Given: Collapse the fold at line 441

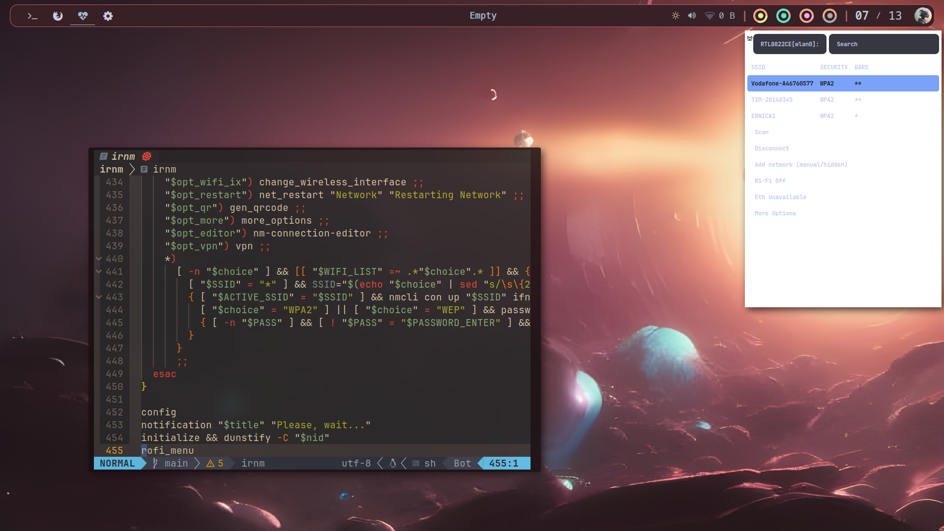Looking at the screenshot, I should pos(99,271).
